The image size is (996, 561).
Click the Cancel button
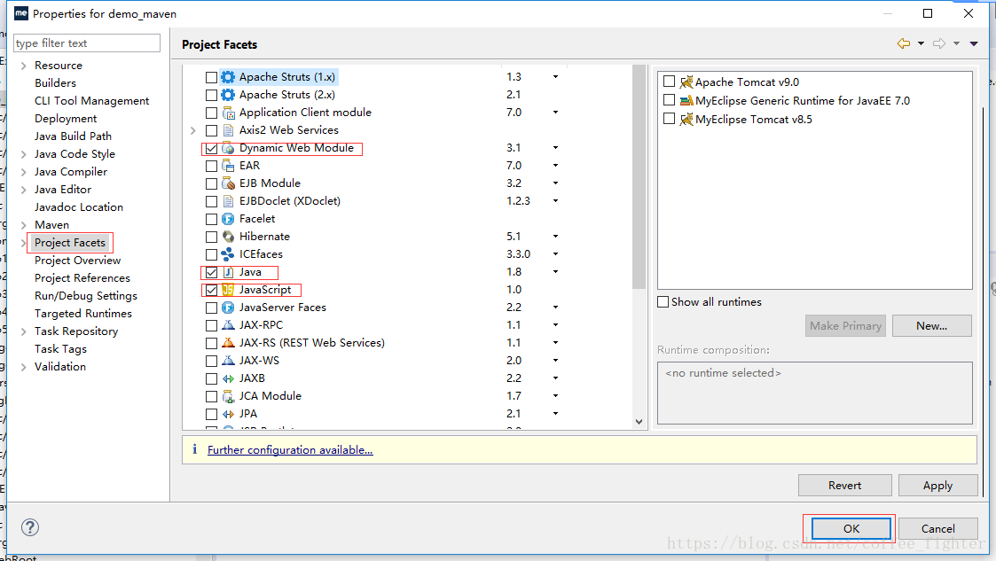click(x=937, y=528)
